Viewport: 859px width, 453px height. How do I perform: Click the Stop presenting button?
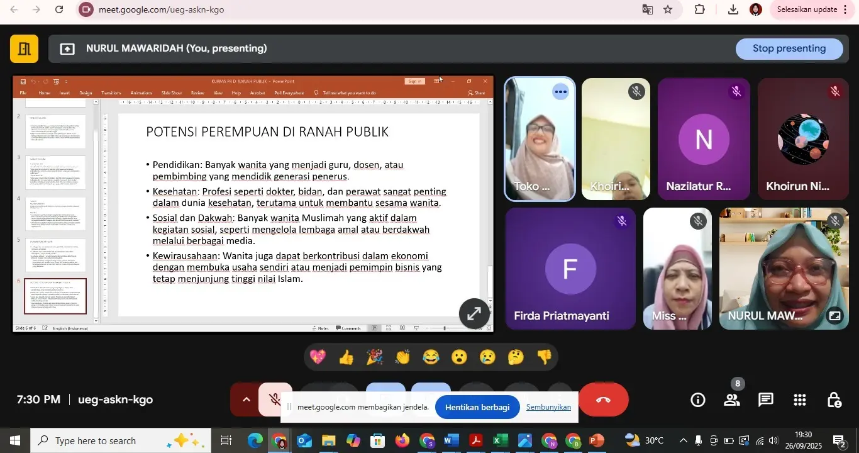click(x=789, y=48)
